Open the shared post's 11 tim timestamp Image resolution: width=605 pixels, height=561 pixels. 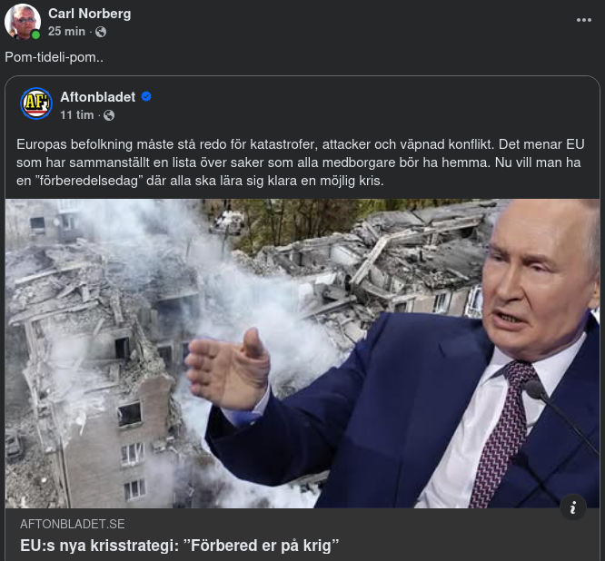(76, 115)
